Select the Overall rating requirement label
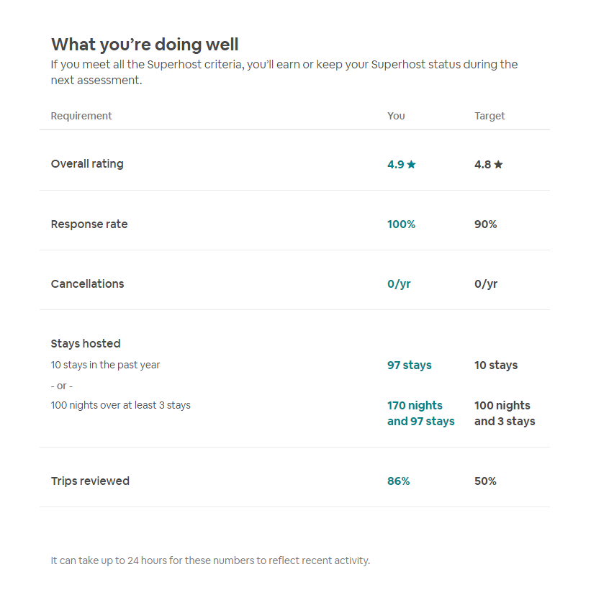The height and width of the screenshot is (595, 591). tap(87, 164)
